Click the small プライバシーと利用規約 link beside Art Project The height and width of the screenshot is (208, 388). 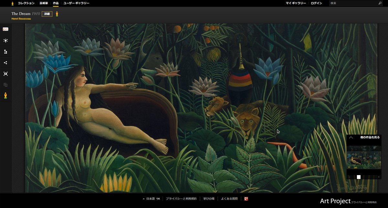click(364, 202)
